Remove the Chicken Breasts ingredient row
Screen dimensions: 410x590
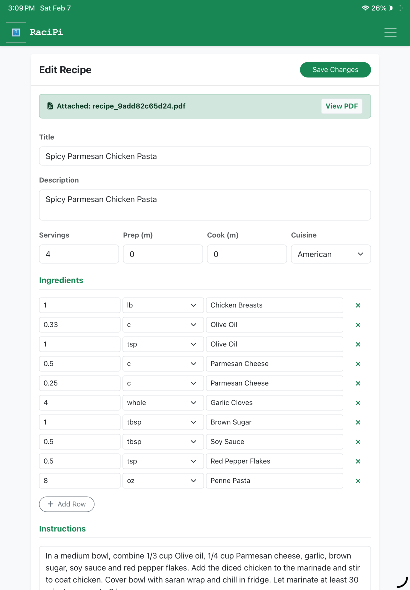click(x=357, y=305)
